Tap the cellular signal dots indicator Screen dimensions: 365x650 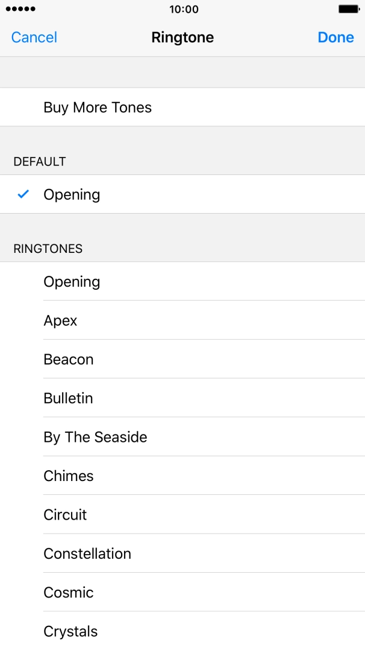pos(20,8)
